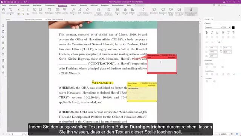This screenshot has width=241, height=136.
Task: Toggle Underline in Format panel
Action: point(217,32)
